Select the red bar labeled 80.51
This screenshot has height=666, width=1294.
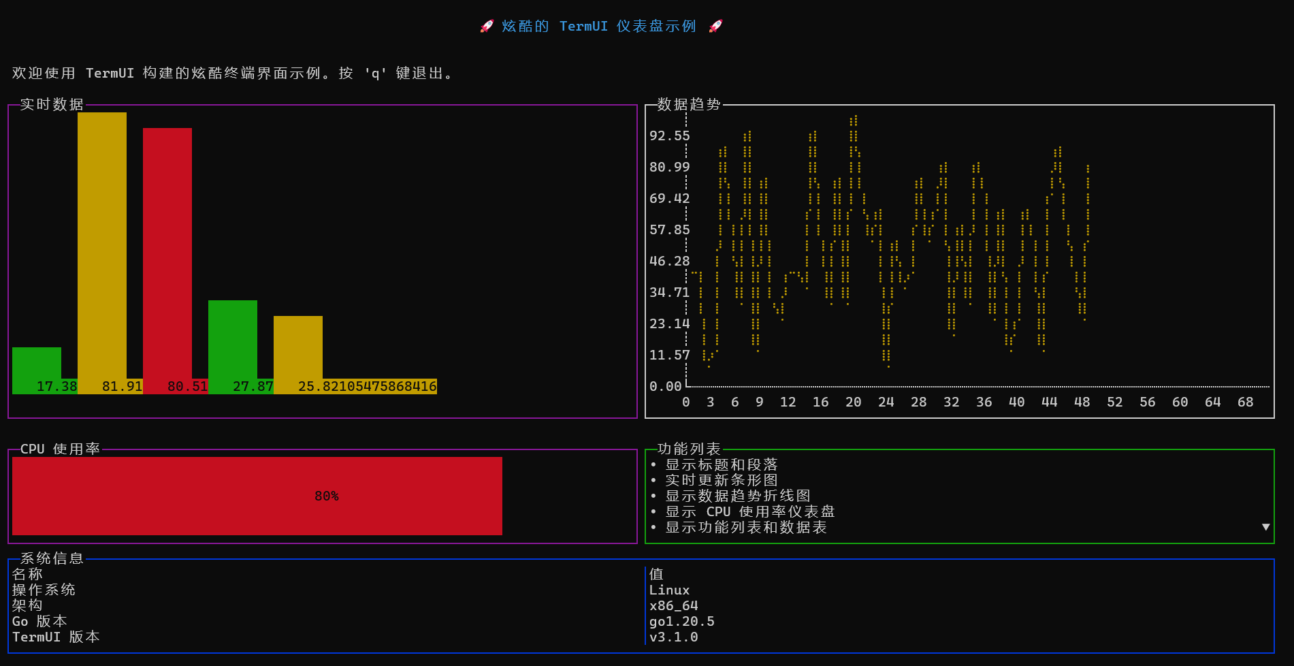click(167, 261)
